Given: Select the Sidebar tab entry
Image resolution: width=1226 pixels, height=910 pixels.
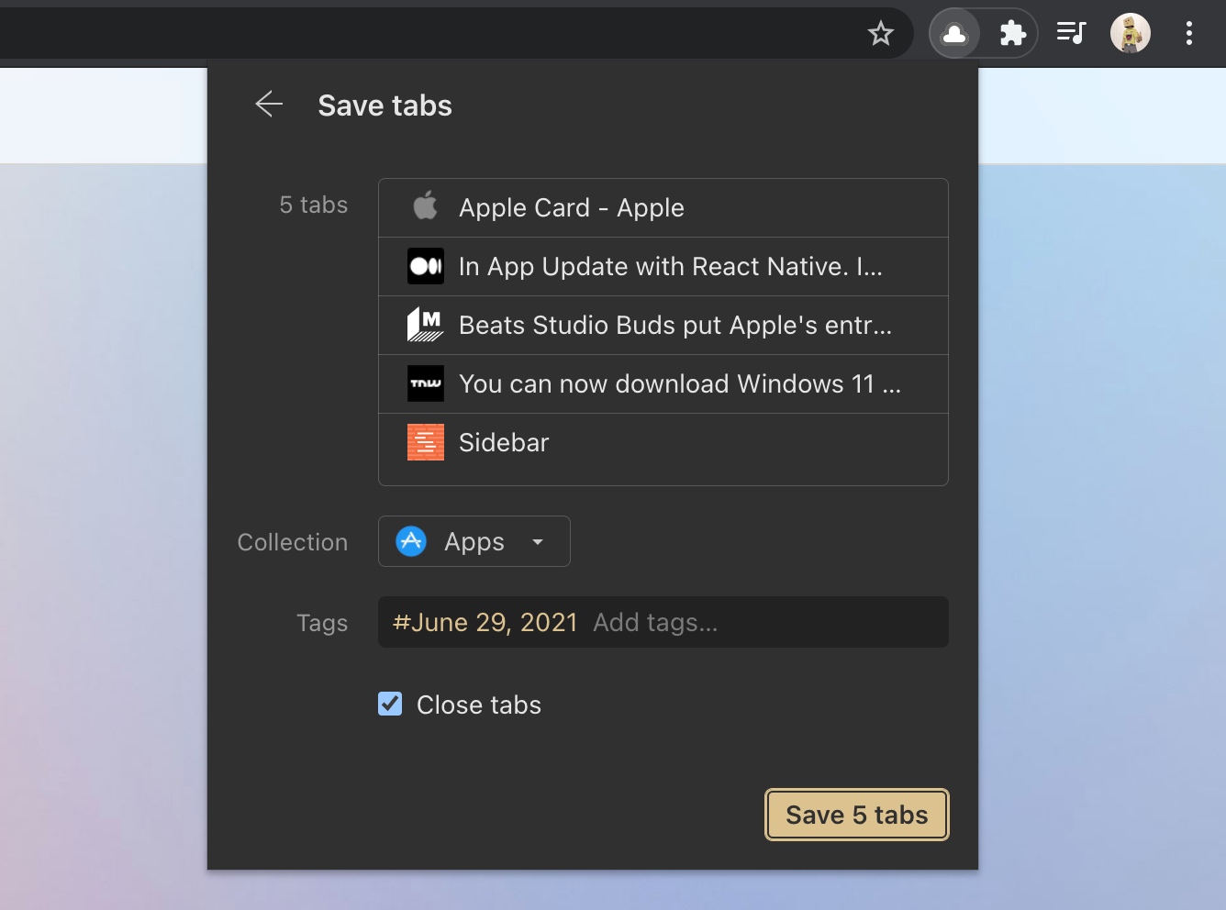Looking at the screenshot, I should [x=663, y=443].
